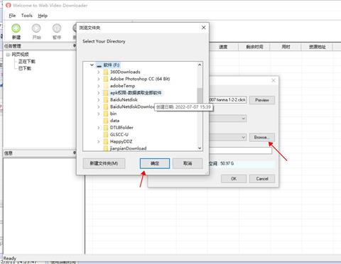341x264 pixels.
Task: Open the first dropdown in the background dialog
Action: coord(244,119)
